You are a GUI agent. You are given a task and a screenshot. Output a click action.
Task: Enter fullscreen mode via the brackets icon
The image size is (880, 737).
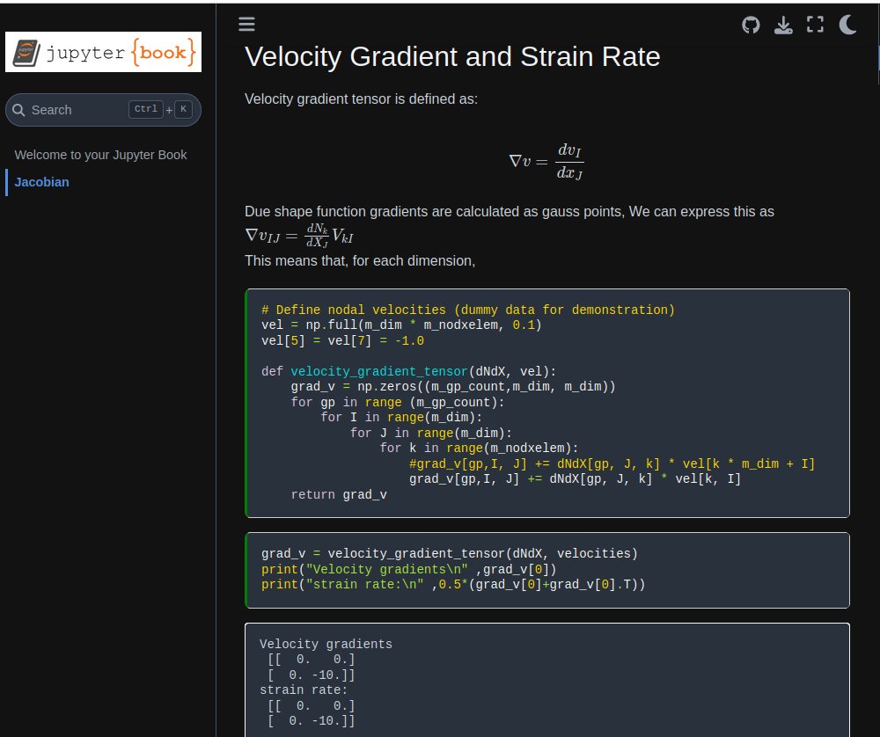coord(815,24)
